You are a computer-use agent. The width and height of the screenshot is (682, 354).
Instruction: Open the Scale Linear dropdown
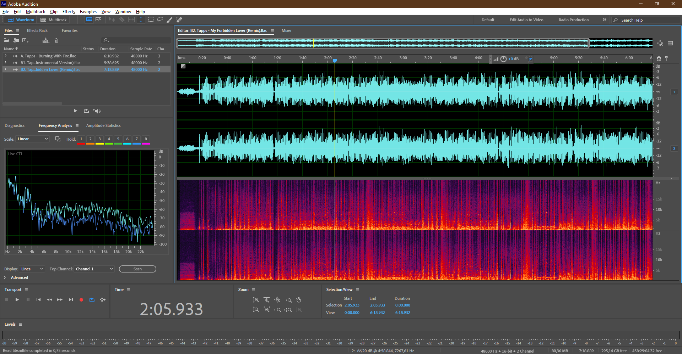(32, 139)
